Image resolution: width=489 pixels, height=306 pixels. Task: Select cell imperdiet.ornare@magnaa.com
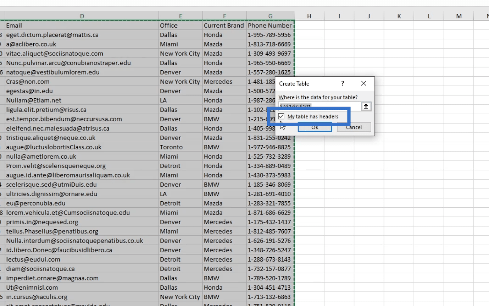point(82,278)
